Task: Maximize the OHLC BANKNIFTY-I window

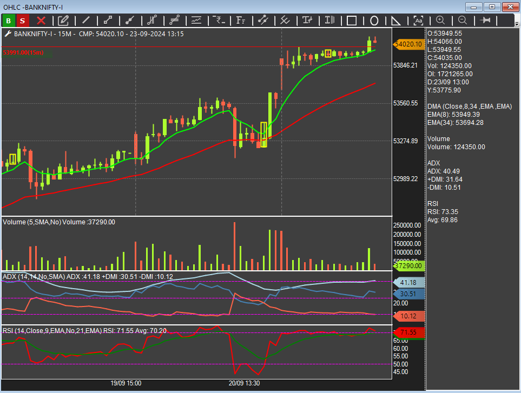Action: (492, 7)
